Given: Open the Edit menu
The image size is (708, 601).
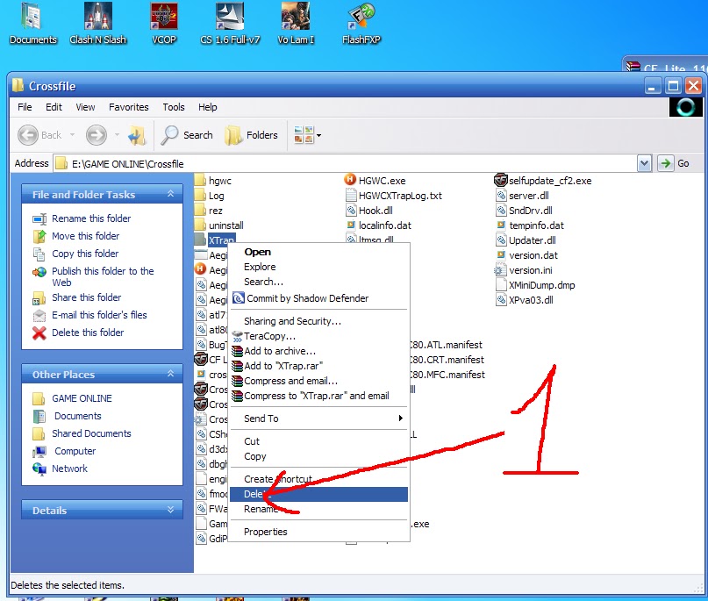Looking at the screenshot, I should pos(54,107).
